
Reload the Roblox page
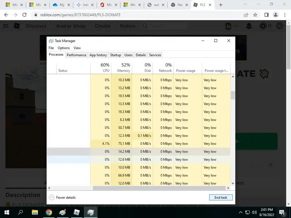24,15
